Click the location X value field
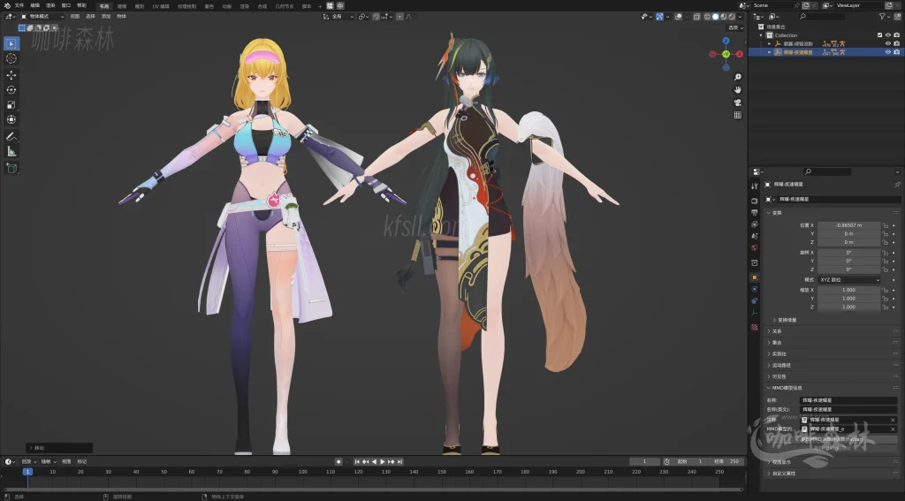 [x=849, y=225]
